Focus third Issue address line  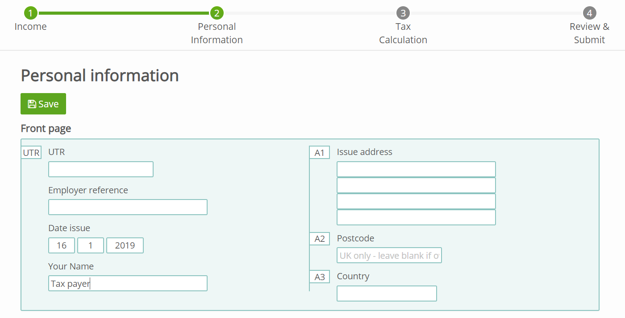pyautogui.click(x=416, y=201)
